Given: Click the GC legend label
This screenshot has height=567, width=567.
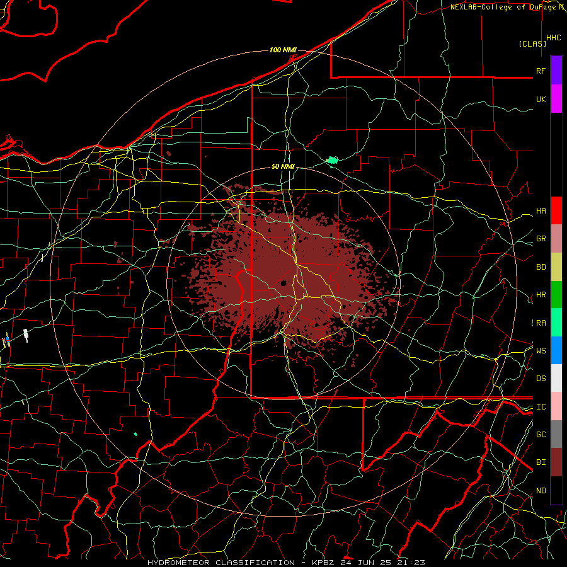Looking at the screenshot, I should click(541, 435).
